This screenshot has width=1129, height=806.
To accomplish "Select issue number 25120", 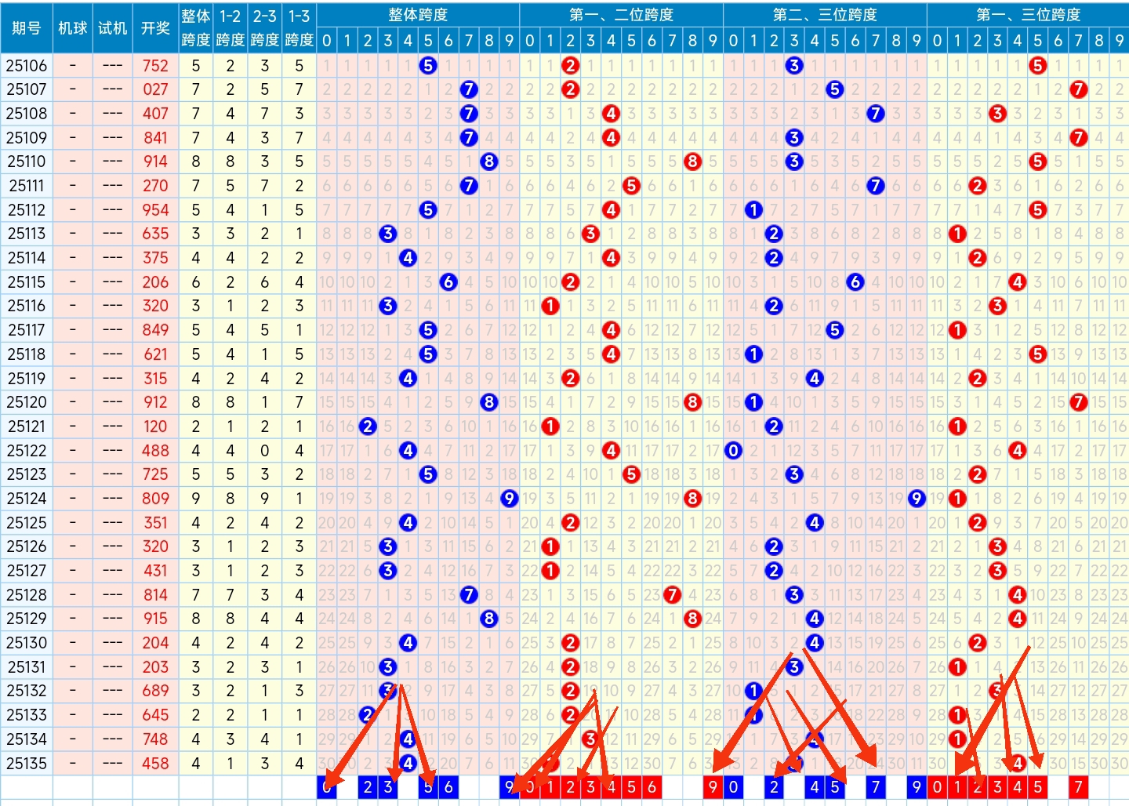I will pyautogui.click(x=27, y=402).
